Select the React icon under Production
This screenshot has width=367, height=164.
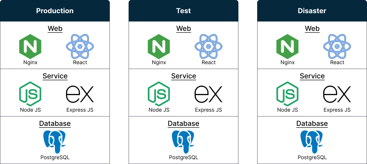pos(80,46)
